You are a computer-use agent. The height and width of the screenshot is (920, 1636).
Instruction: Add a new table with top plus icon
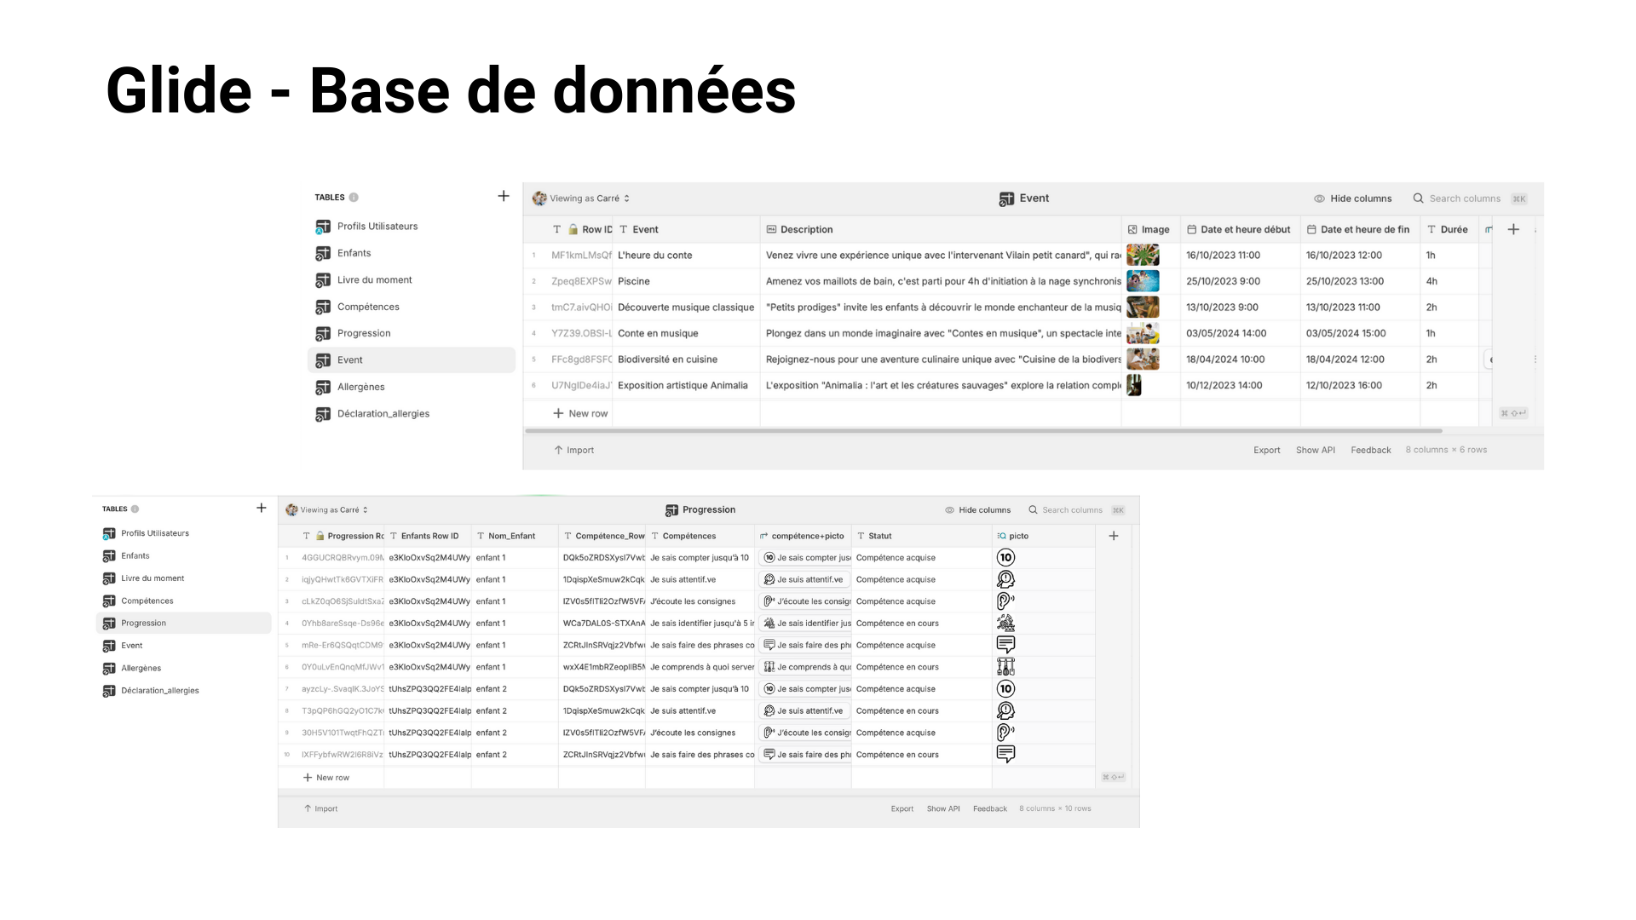click(504, 197)
